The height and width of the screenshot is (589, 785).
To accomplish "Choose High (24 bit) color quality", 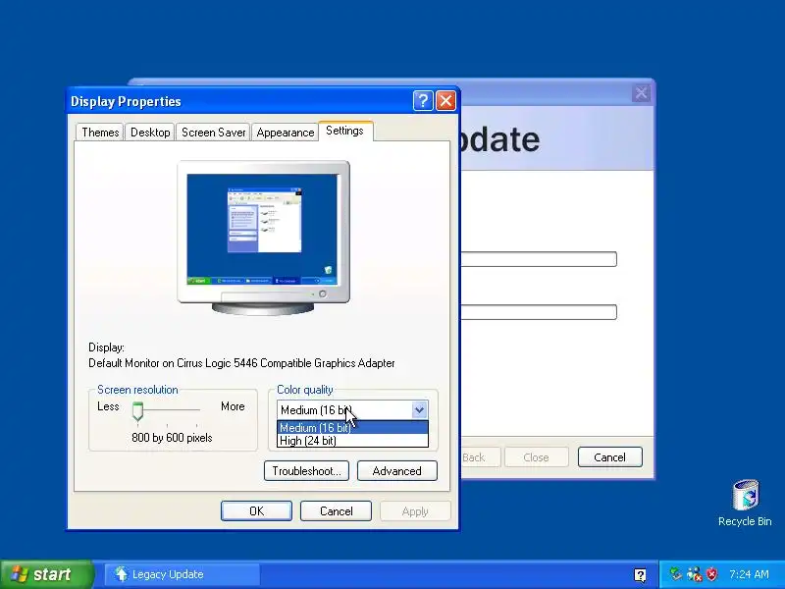I will [x=352, y=441].
